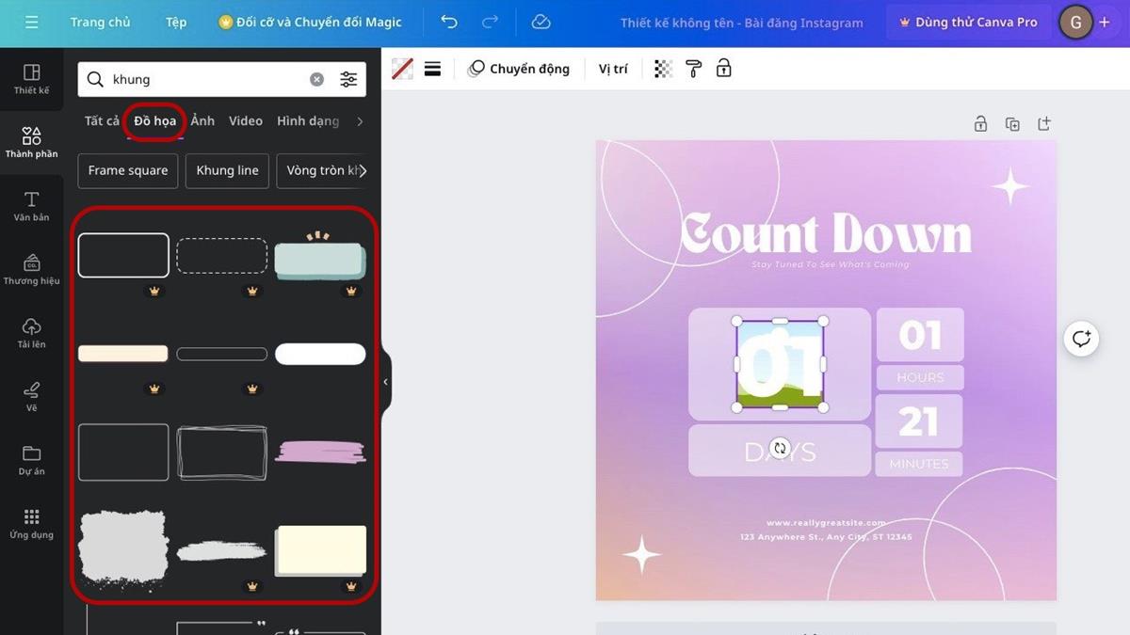Viewport: 1130px width, 635px height.
Task: Add a new page above the canvas
Action: [1043, 124]
